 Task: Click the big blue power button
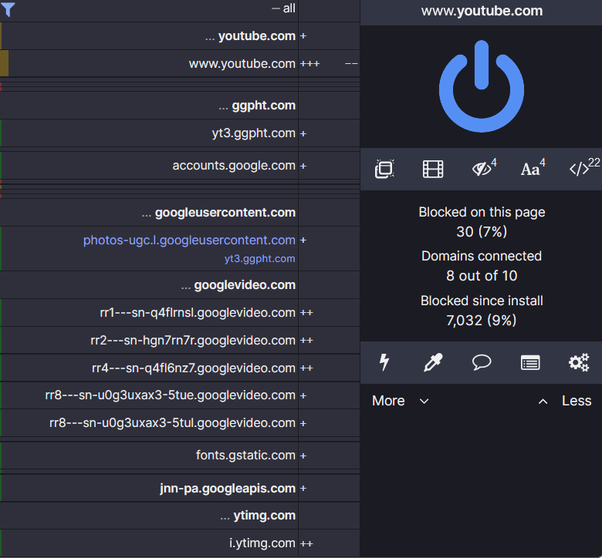point(481,86)
